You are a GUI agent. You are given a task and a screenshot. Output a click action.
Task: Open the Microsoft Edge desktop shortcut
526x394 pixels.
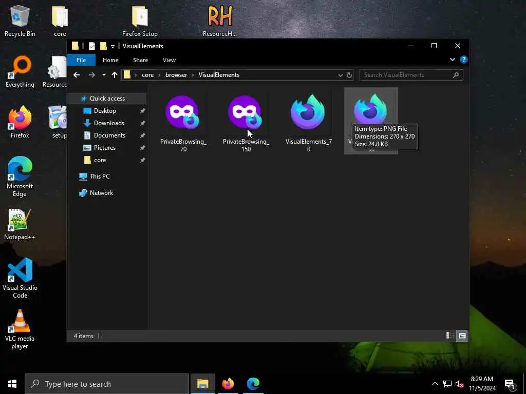(x=20, y=176)
